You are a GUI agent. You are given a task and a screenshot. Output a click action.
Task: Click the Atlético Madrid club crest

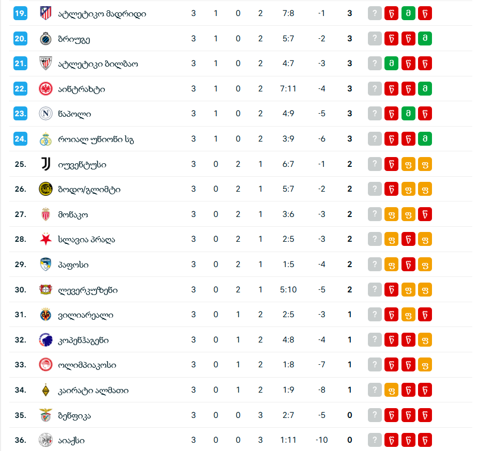[x=46, y=13]
